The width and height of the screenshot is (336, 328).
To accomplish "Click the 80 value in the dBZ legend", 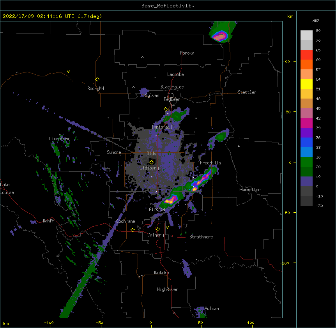I will [318, 31].
